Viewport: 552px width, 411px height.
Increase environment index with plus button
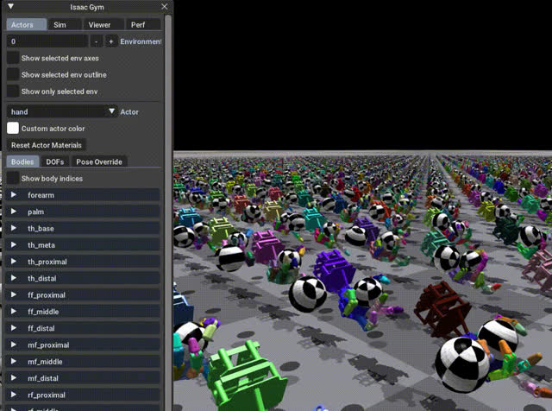coord(111,41)
